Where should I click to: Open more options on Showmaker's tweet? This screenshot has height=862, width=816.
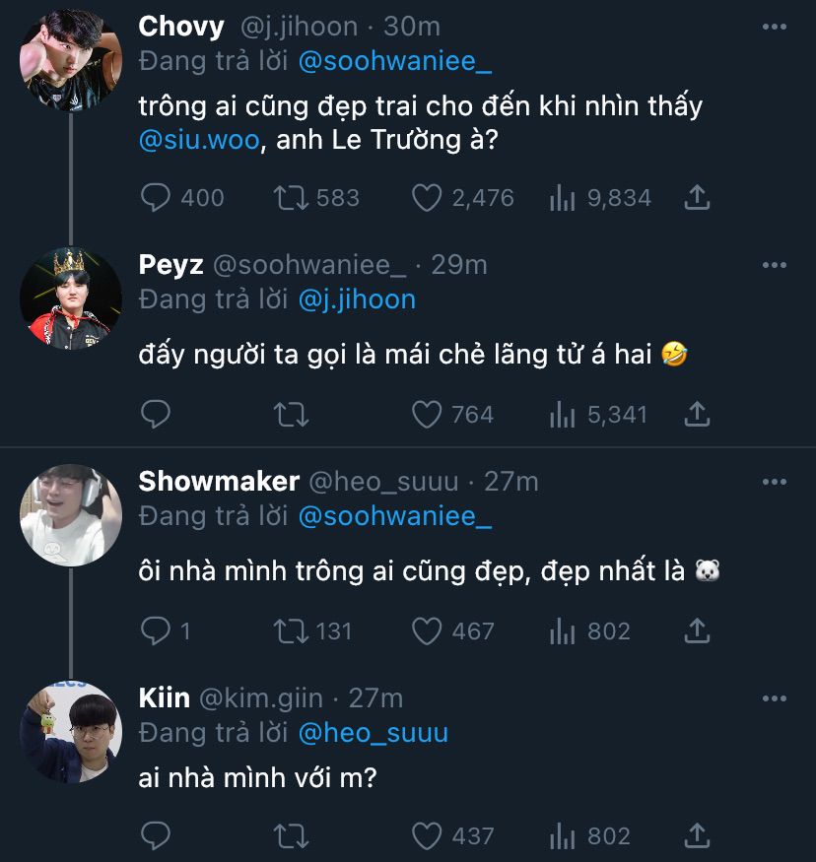775,482
